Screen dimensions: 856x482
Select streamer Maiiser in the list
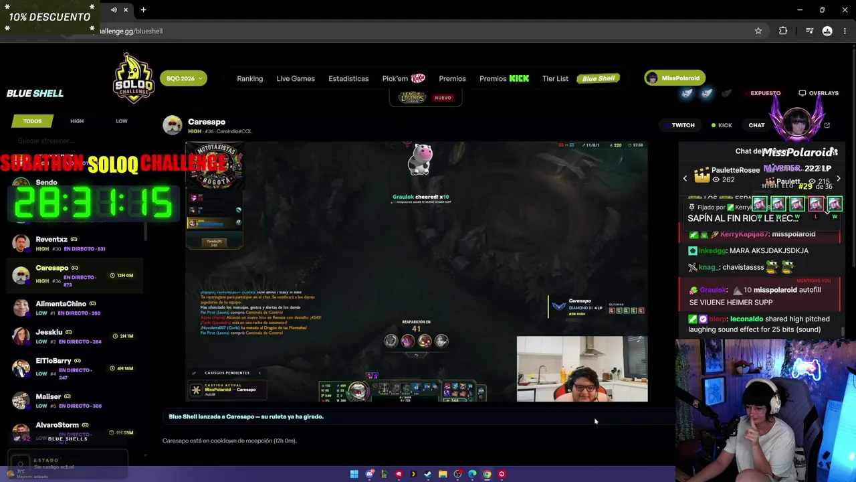click(x=75, y=401)
